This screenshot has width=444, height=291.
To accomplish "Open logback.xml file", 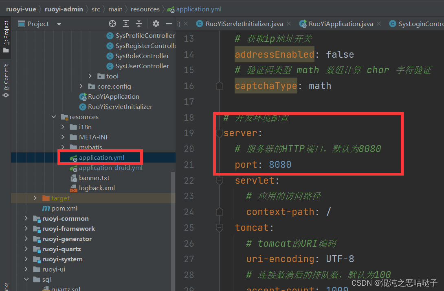I will [97, 188].
